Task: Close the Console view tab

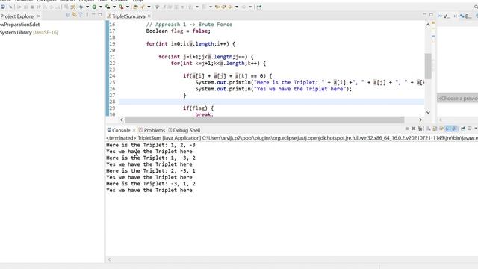Action: pos(134,130)
